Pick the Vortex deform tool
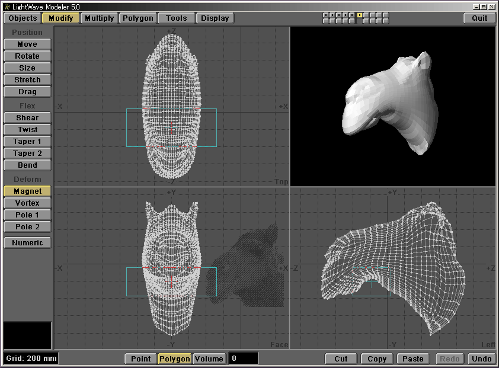 pos(27,203)
